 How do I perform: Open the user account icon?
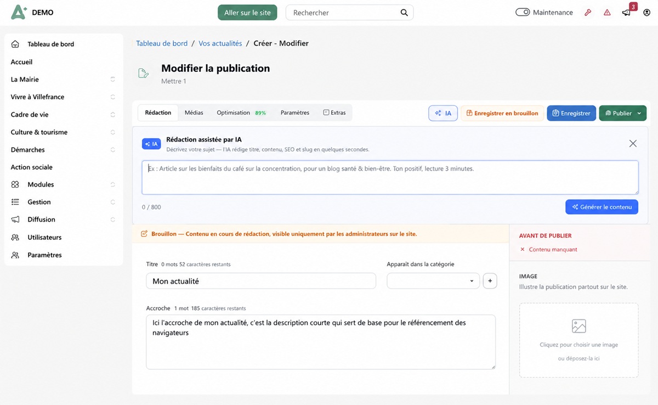point(646,13)
